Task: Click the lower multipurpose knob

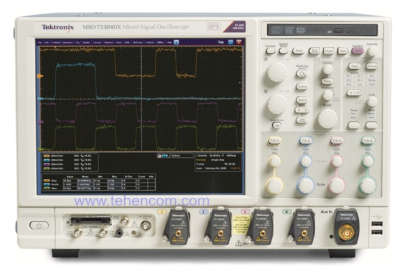Action: [x=277, y=104]
